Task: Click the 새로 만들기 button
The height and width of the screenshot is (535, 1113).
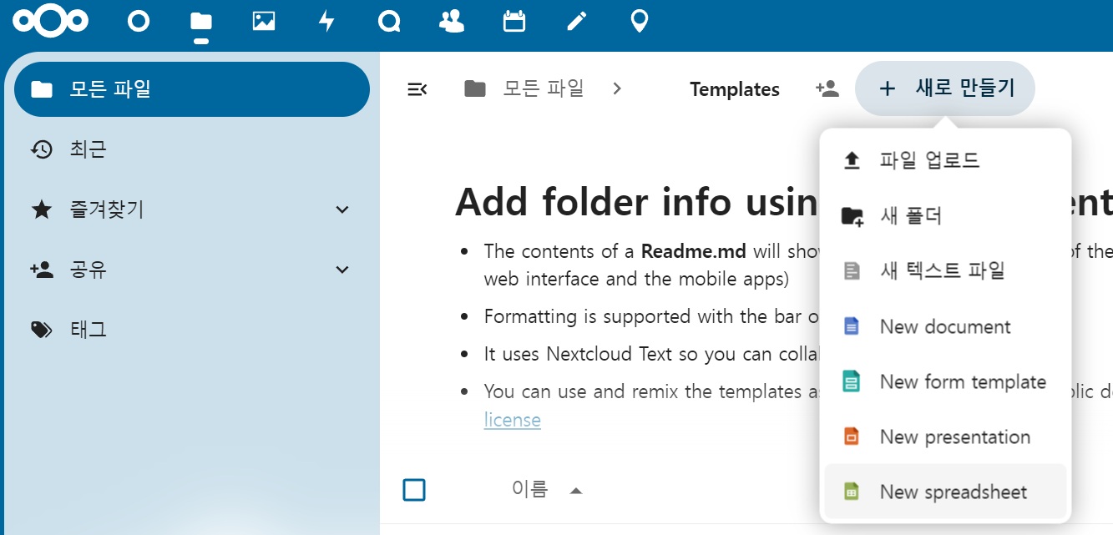Action: click(x=945, y=88)
